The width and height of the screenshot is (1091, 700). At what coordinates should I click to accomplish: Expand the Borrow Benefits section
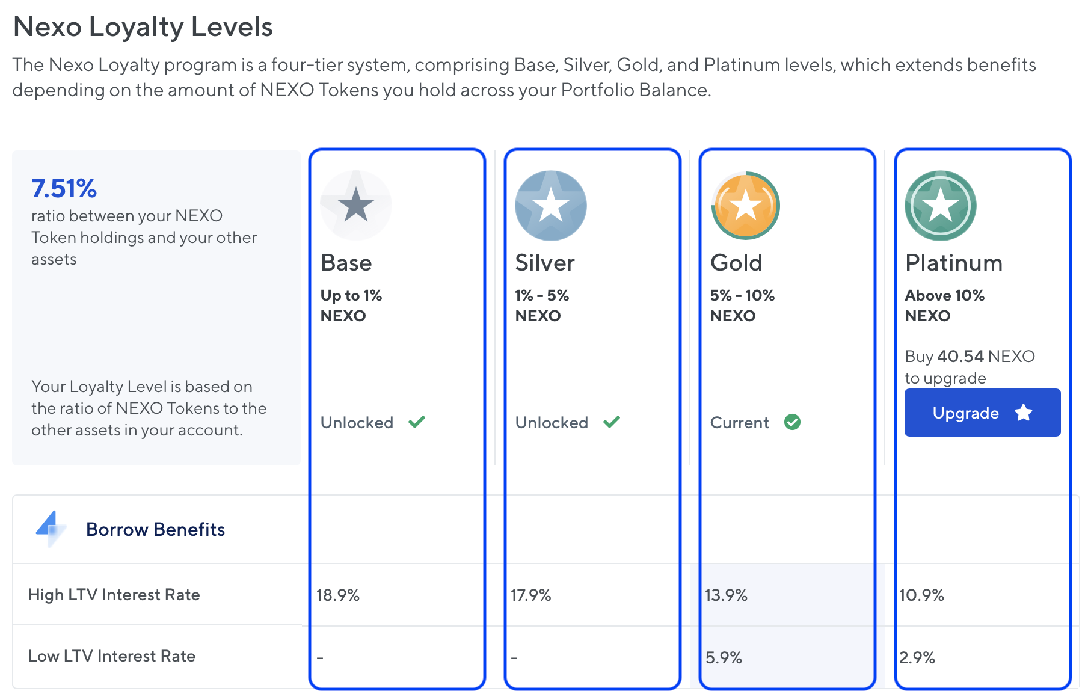pyautogui.click(x=156, y=529)
